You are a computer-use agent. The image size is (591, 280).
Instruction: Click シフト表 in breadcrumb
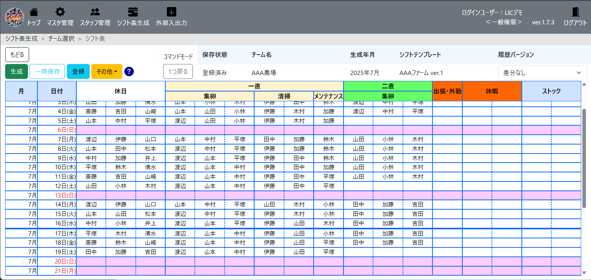[x=95, y=38]
